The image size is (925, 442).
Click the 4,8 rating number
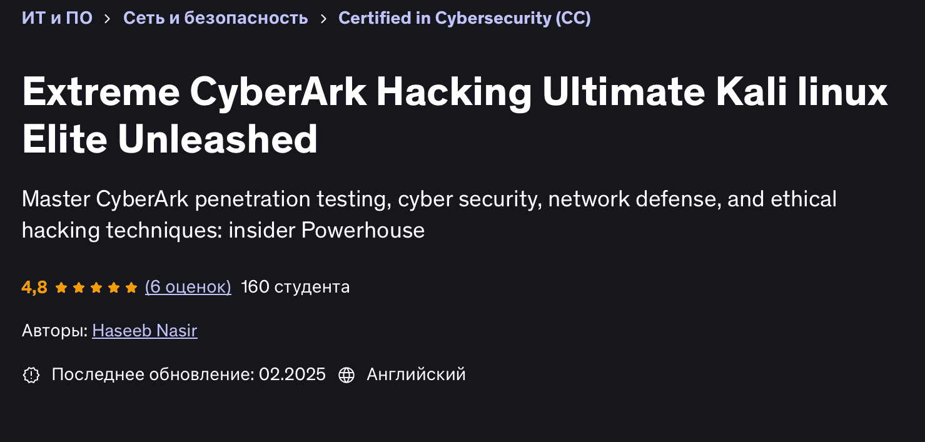[x=34, y=287]
